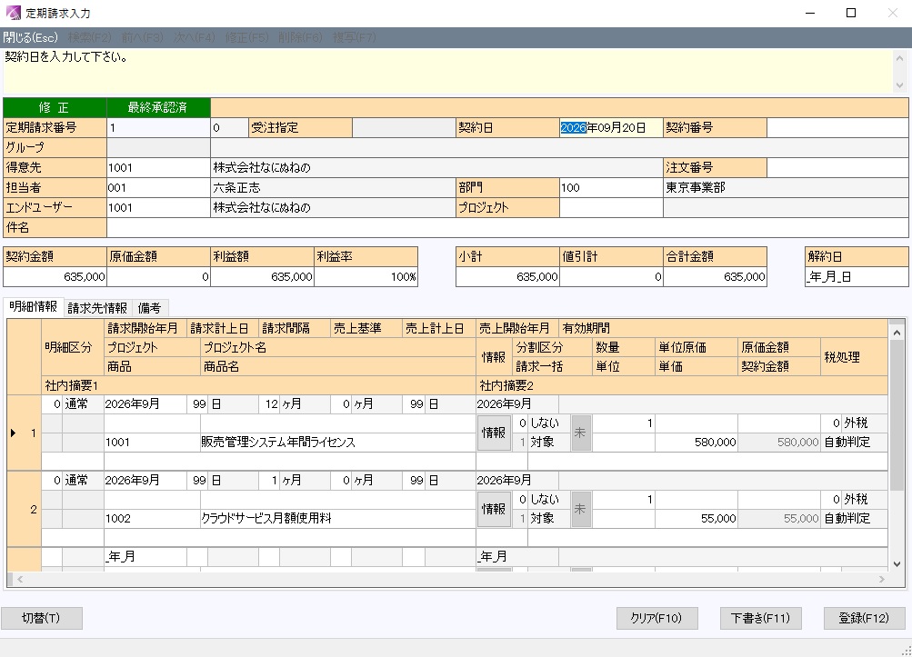Click the 契約日 date field
The height and width of the screenshot is (657, 912).
(x=611, y=128)
